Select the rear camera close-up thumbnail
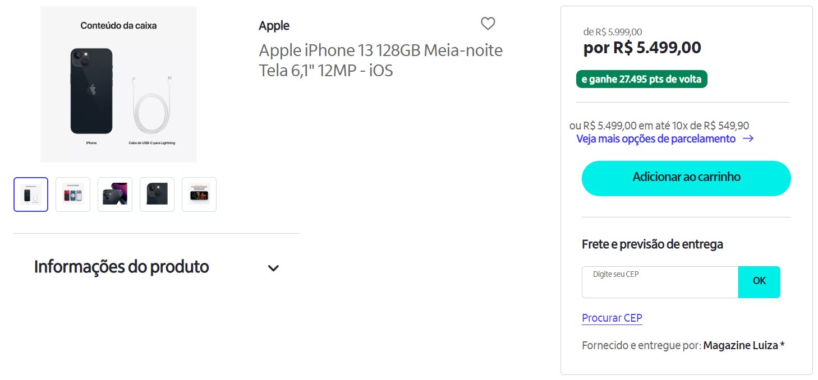Viewport: 818px width, 380px height. coord(157,194)
